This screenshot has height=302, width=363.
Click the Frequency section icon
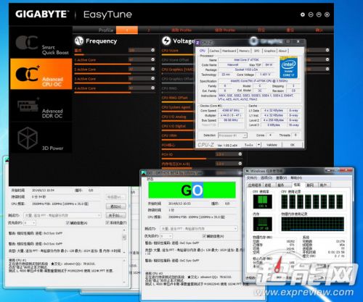tap(79, 41)
